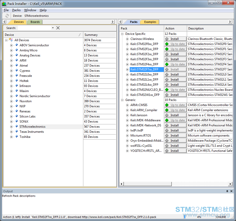
Task: Select the Devices tab
Action: coord(19,22)
